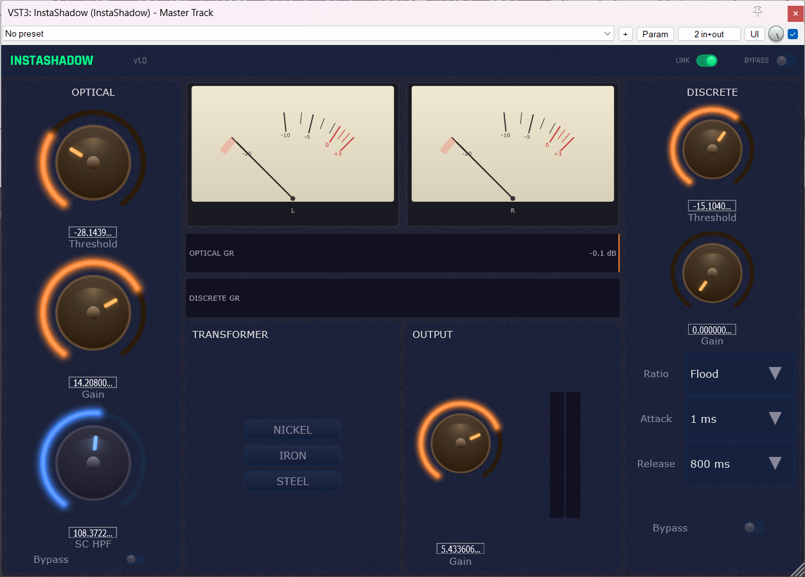Click the dial icon in the host toolbar
805x577 pixels.
pos(775,34)
